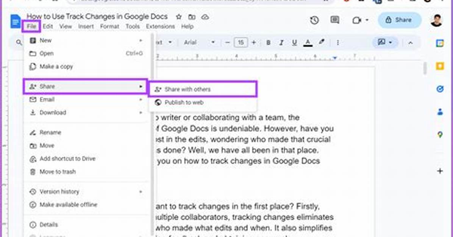Image resolution: width=453 pixels, height=237 pixels.
Task: Open the Arial font dropdown
Action: (199, 43)
